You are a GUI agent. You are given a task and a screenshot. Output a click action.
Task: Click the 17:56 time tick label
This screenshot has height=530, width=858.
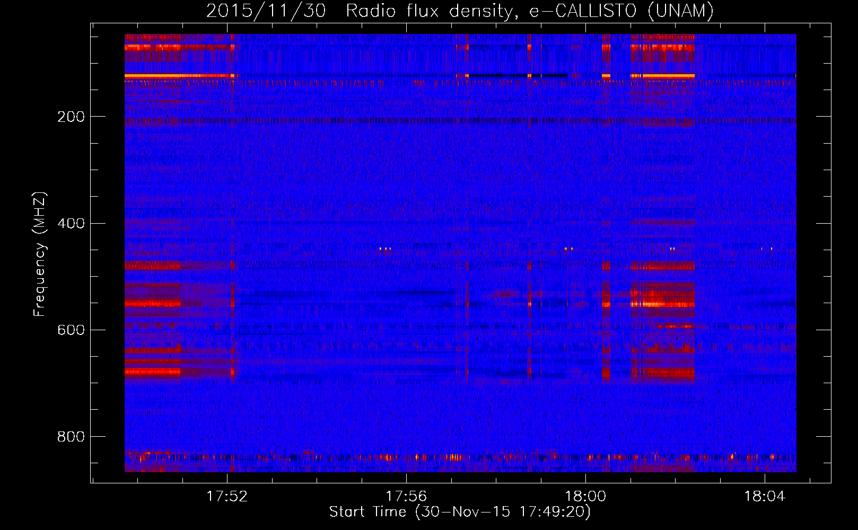406,496
